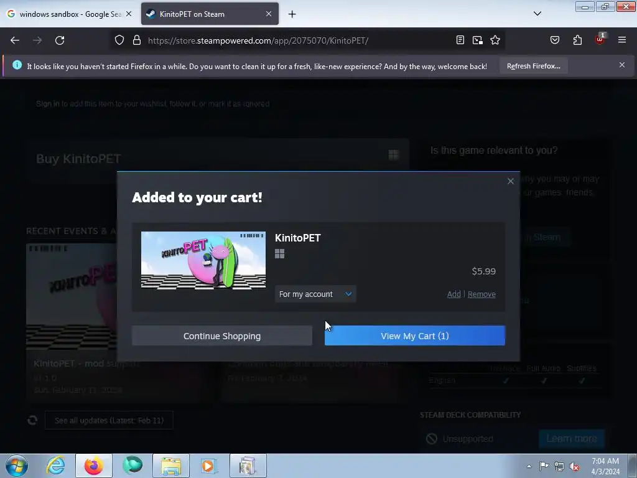Viewport: 637px width, 478px height.
Task: Click the KinitoPET game thumbnail in dialog
Action: pos(203,260)
